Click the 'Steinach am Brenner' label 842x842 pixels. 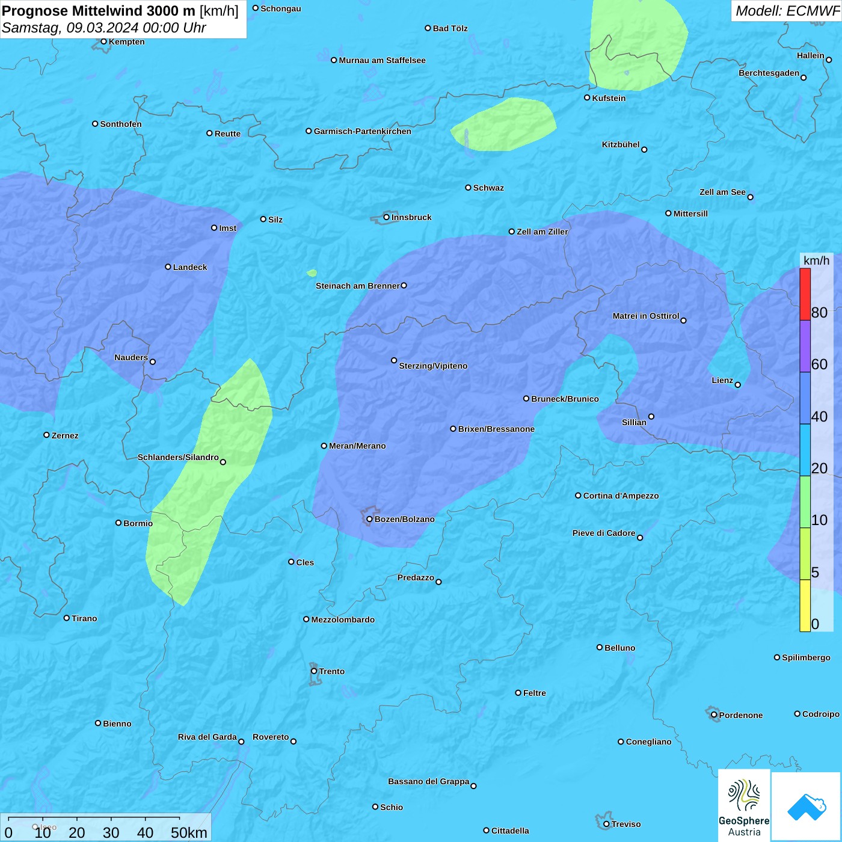(x=357, y=286)
